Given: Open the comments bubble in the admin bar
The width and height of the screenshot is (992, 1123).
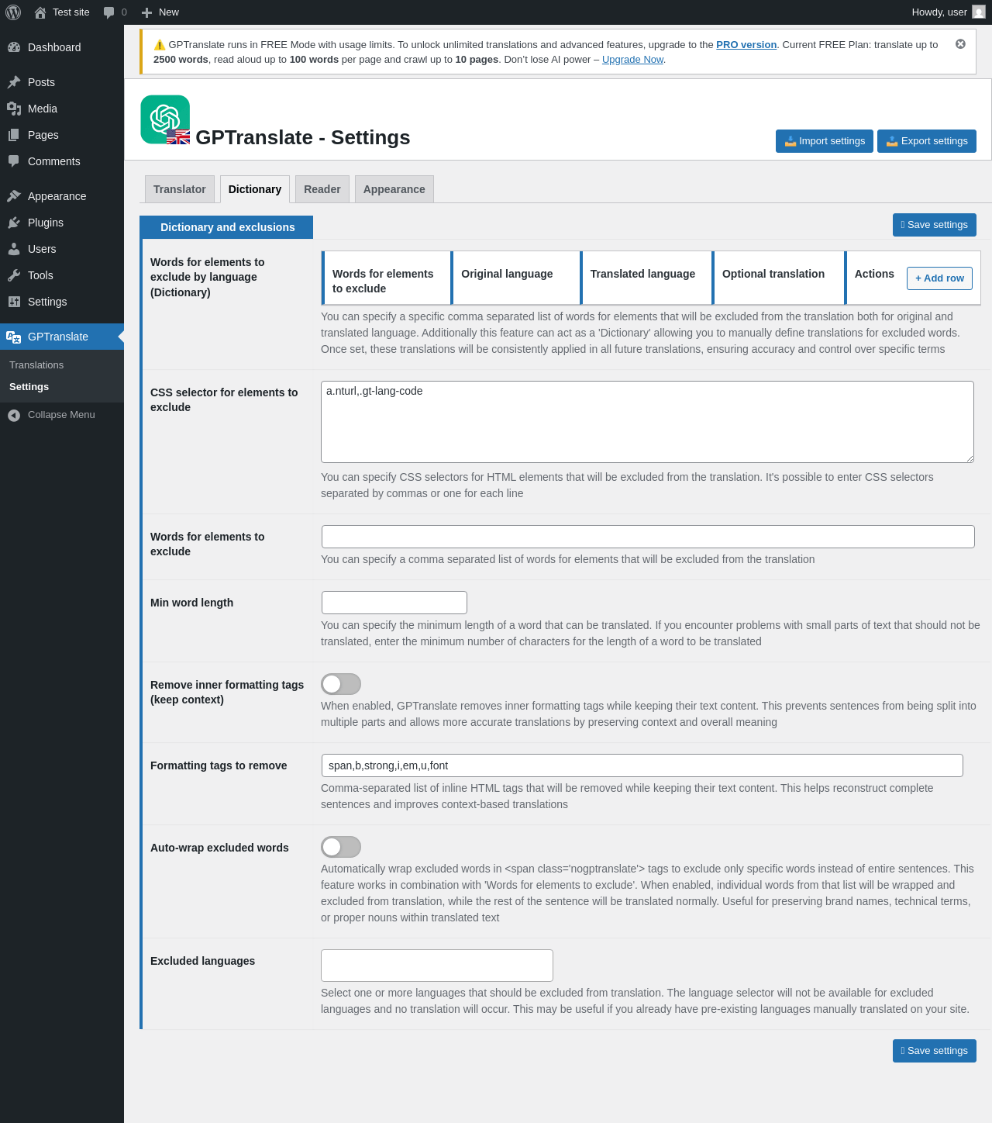Looking at the screenshot, I should point(109,12).
